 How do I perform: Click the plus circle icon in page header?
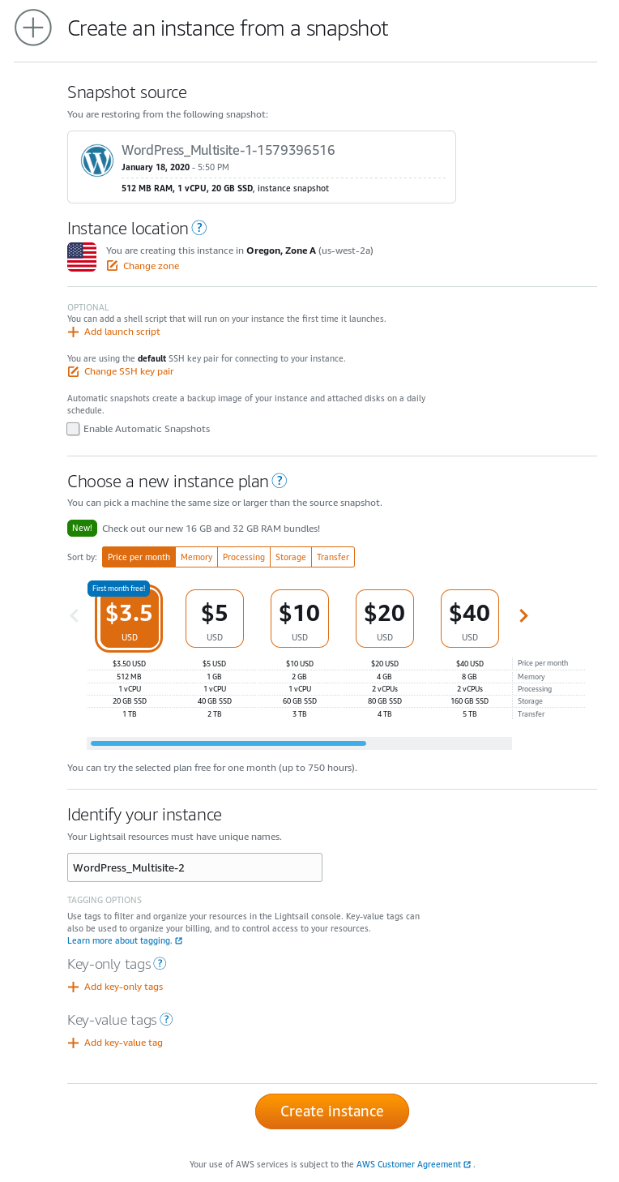pyautogui.click(x=33, y=28)
